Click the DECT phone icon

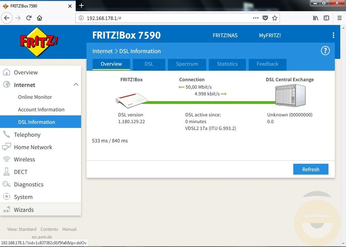(x=7, y=172)
